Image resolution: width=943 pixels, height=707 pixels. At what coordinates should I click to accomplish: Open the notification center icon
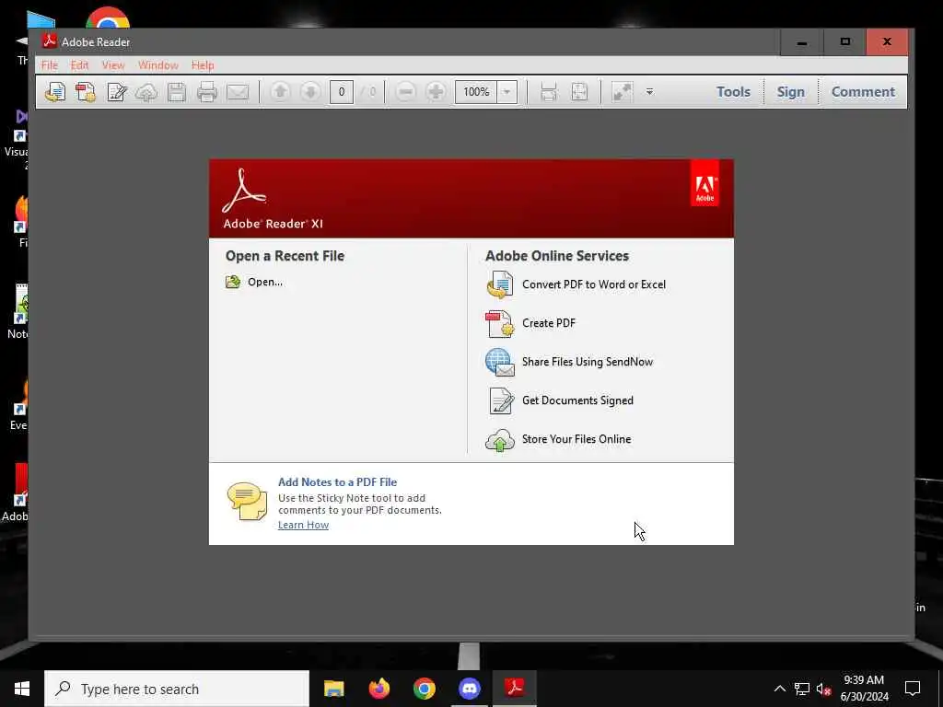point(913,689)
